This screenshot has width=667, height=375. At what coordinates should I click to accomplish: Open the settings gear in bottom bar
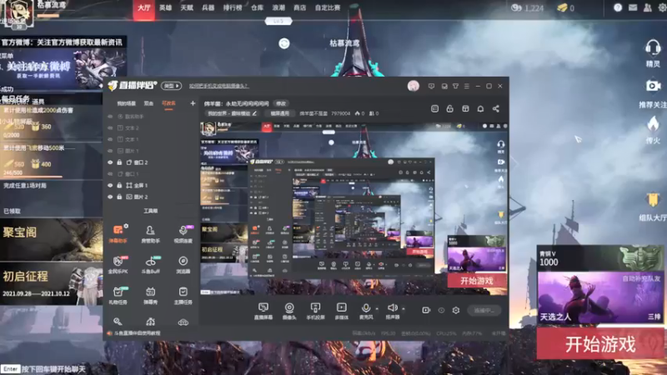pyautogui.click(x=455, y=310)
